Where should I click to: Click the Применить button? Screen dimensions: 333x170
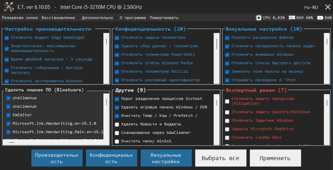(x=275, y=158)
